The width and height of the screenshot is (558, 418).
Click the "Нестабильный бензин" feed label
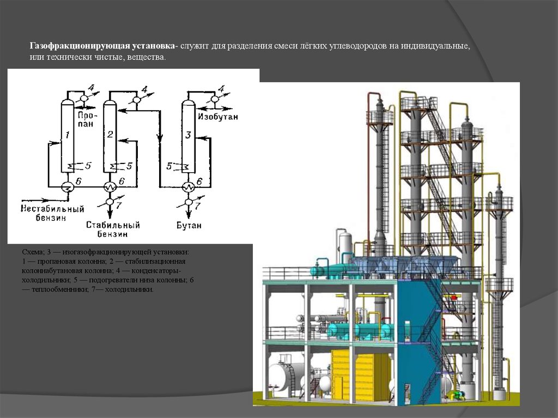coord(52,213)
